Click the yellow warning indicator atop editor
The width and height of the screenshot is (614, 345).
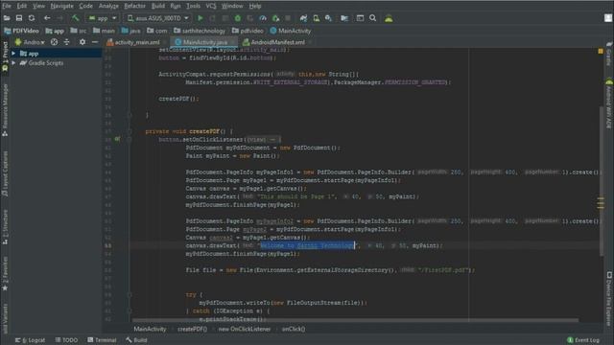[601, 51]
